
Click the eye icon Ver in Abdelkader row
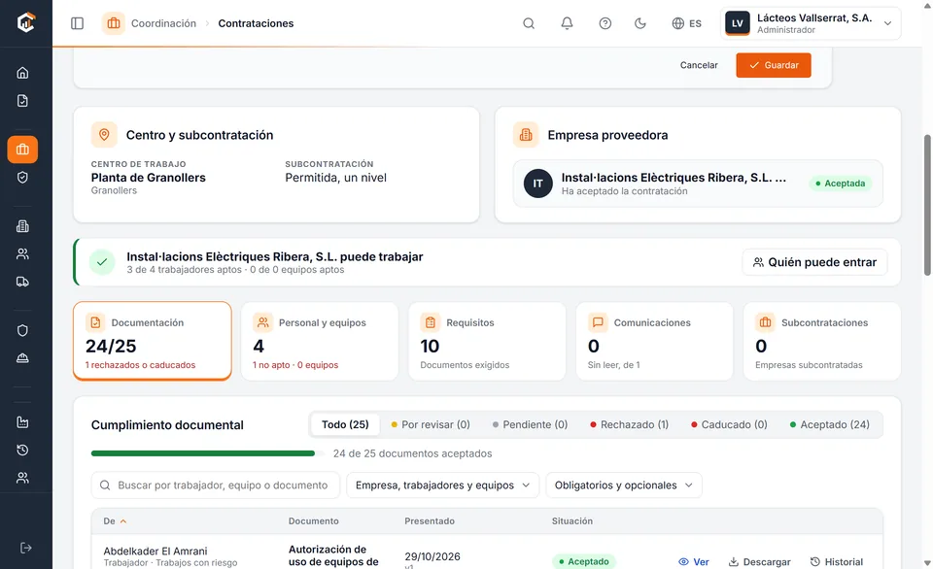pyautogui.click(x=694, y=562)
